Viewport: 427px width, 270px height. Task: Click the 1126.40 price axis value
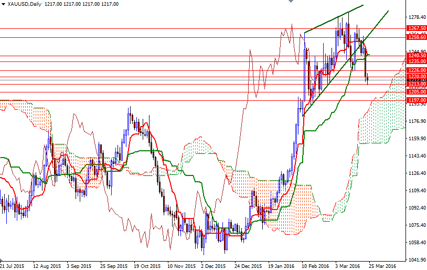417,173
